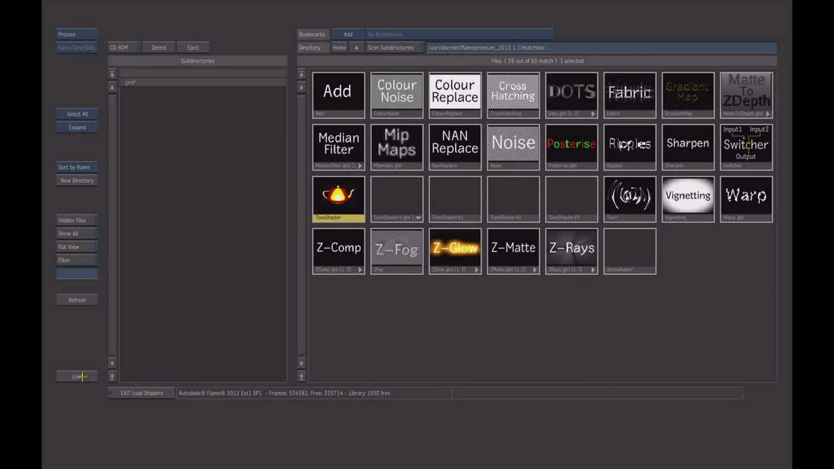This screenshot has width=834, height=469.
Task: Jump to top of Subdirectories list
Action: (112, 74)
